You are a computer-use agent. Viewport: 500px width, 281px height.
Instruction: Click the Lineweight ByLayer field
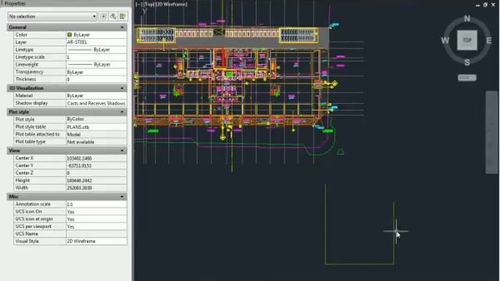point(96,64)
